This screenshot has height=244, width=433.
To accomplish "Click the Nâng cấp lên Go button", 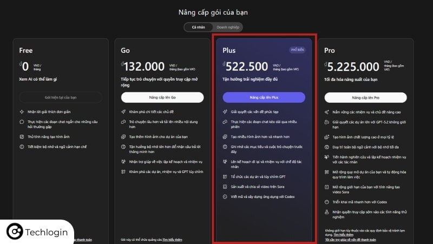I will click(162, 98).
